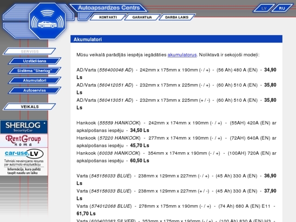Click the 545156033 BLUE model code
The image size is (296, 222).
point(111,176)
